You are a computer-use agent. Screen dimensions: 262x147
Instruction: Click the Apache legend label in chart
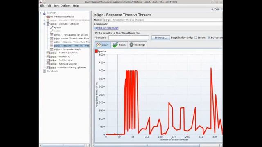pos(102,51)
